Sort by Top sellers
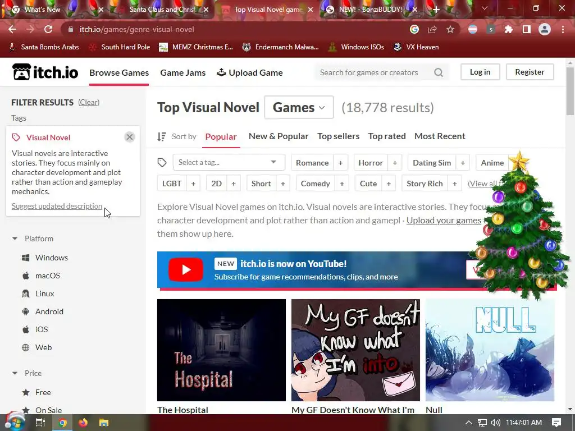 click(338, 136)
